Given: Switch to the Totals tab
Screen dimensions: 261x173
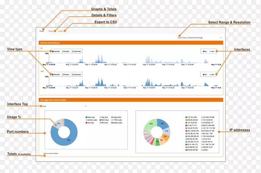Looking at the screenshot, I should (x=42, y=31).
